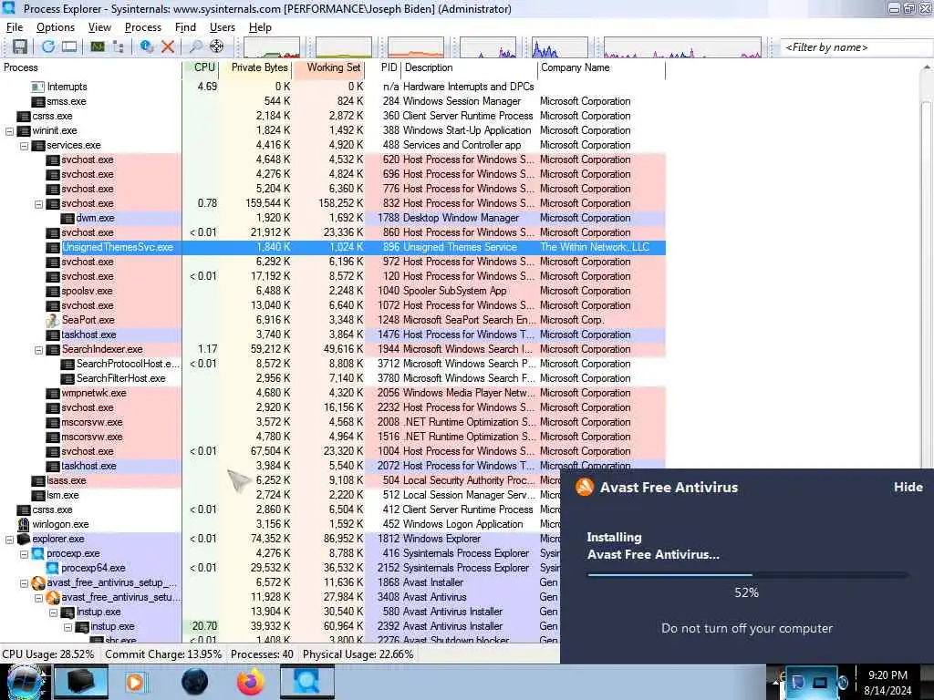Click the Avast install progress bar
The height and width of the screenshot is (700, 934).
(748, 575)
